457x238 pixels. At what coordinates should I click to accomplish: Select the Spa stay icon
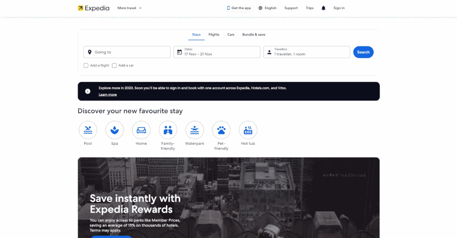[x=114, y=130]
